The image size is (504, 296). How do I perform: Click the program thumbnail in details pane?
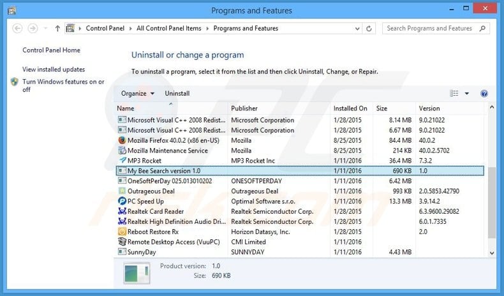pos(137,273)
